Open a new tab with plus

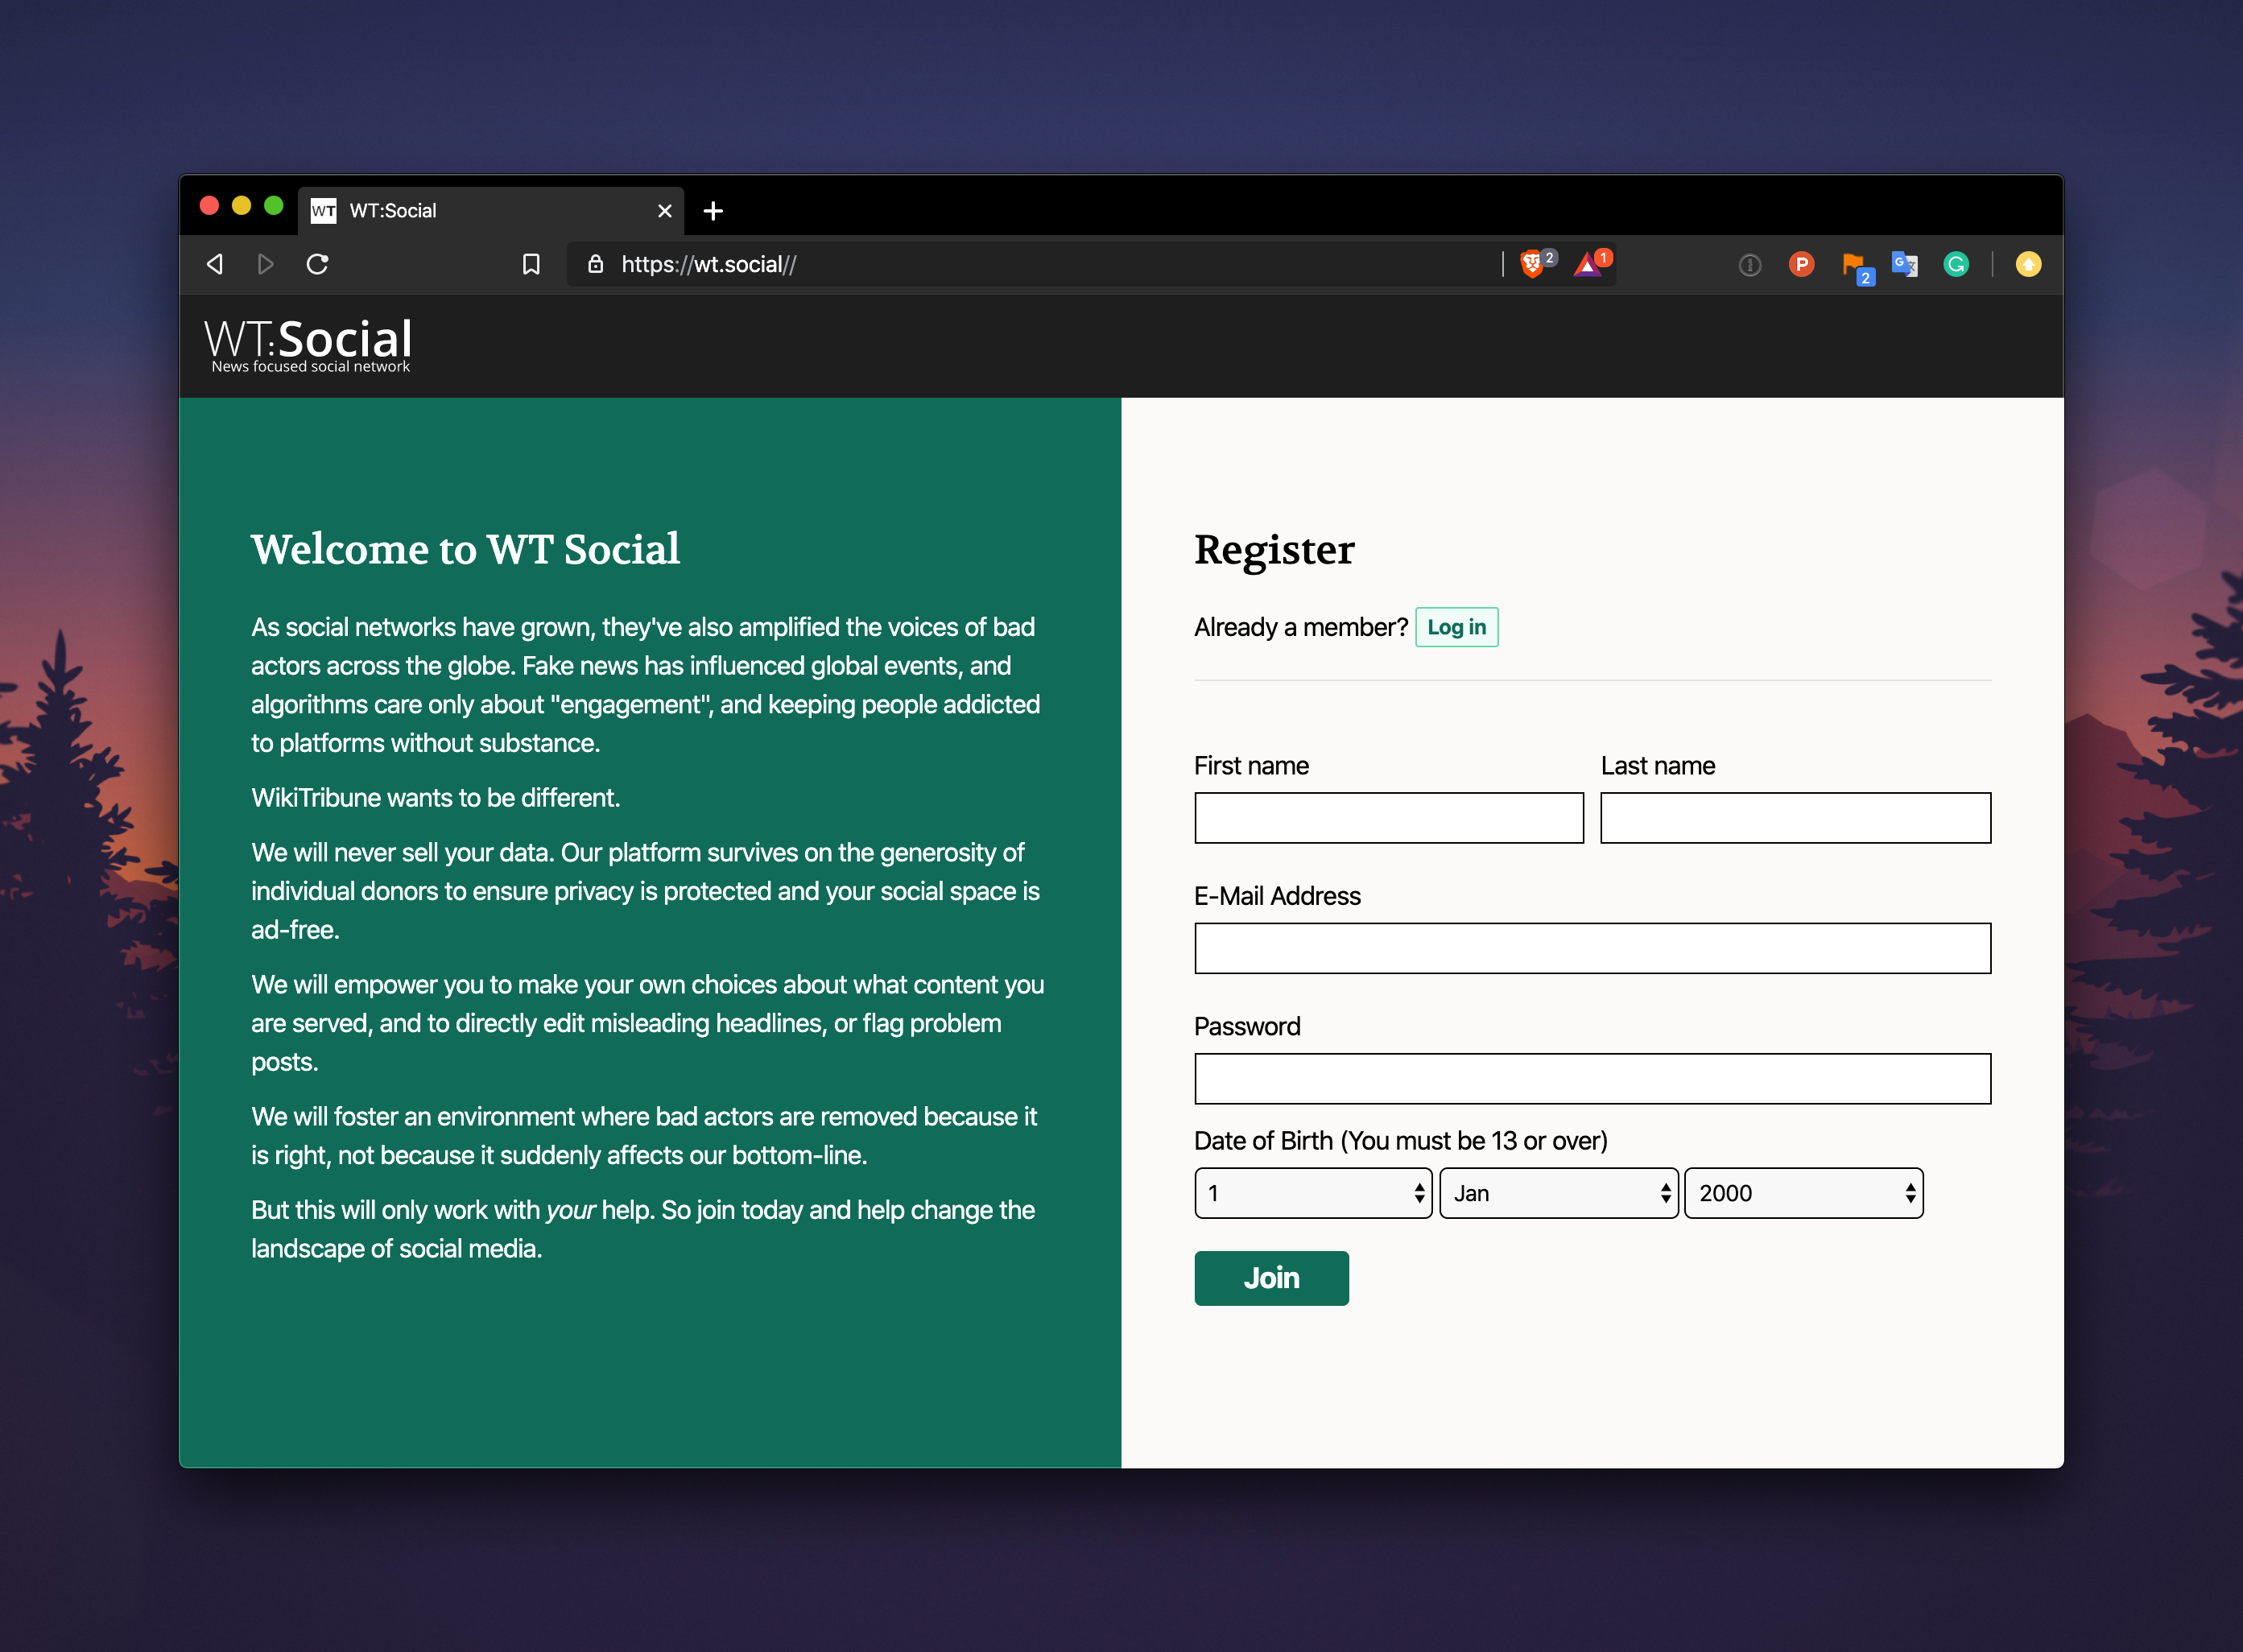[x=713, y=211]
